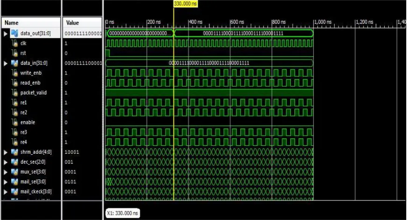Expand the data_in[31:0] bus signal
408x220 pixels.
click(6, 63)
